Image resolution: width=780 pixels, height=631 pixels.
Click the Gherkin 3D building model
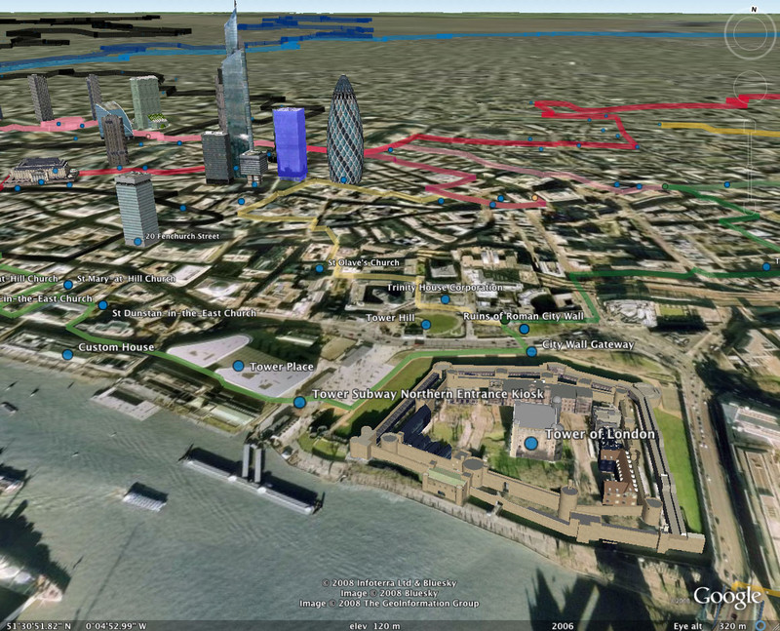click(345, 130)
